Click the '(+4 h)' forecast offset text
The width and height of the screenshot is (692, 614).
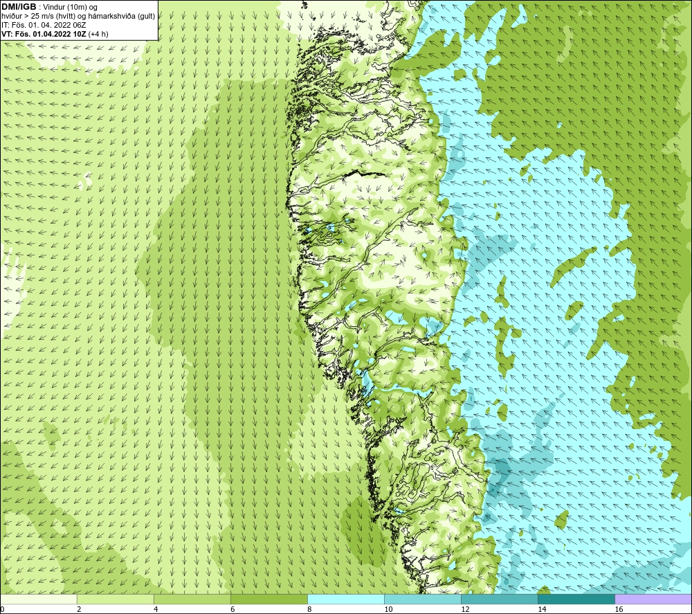click(98, 34)
